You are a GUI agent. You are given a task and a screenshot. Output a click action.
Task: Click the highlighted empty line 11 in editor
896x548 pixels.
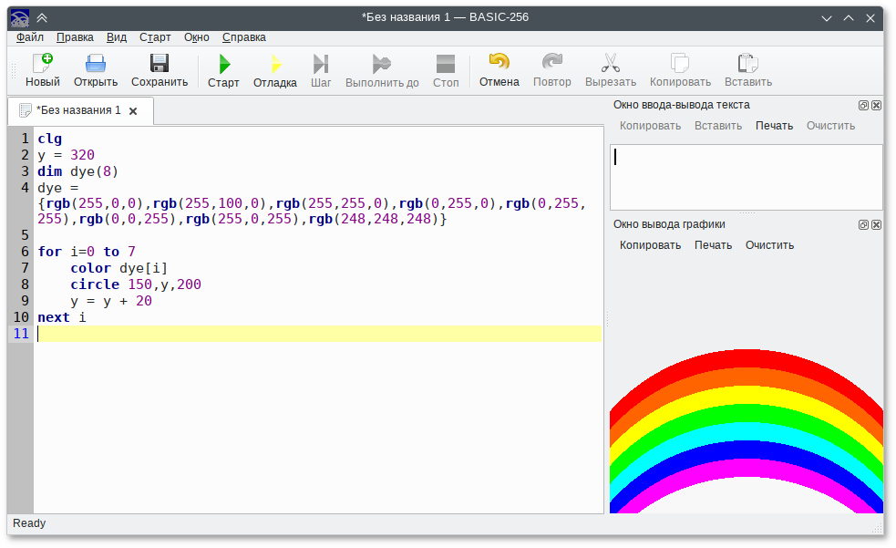click(319, 334)
